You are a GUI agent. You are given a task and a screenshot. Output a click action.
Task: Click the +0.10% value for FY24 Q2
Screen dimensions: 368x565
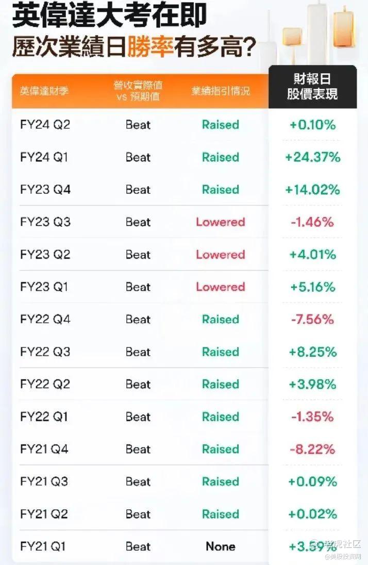point(312,125)
